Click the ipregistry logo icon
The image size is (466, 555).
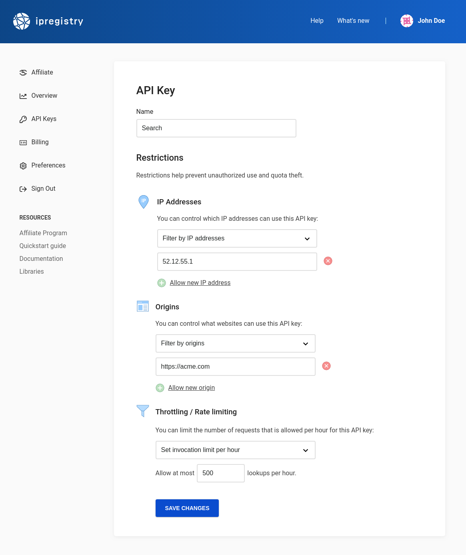[x=22, y=21]
